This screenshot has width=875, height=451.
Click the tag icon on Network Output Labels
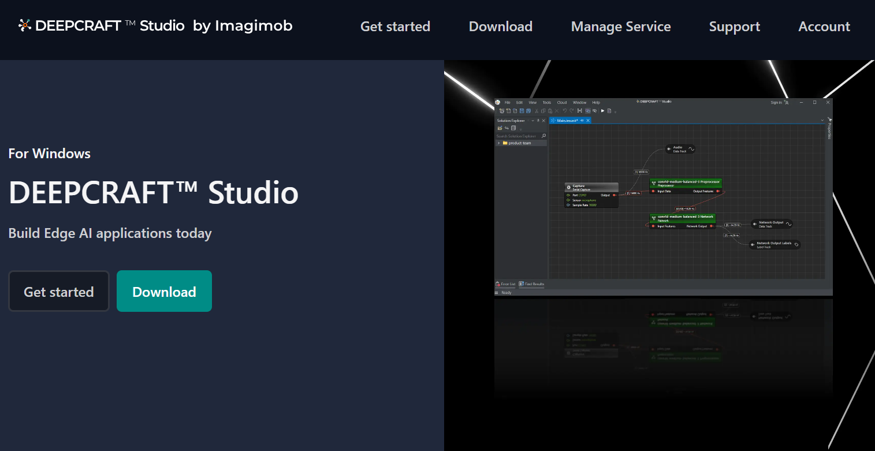click(796, 245)
